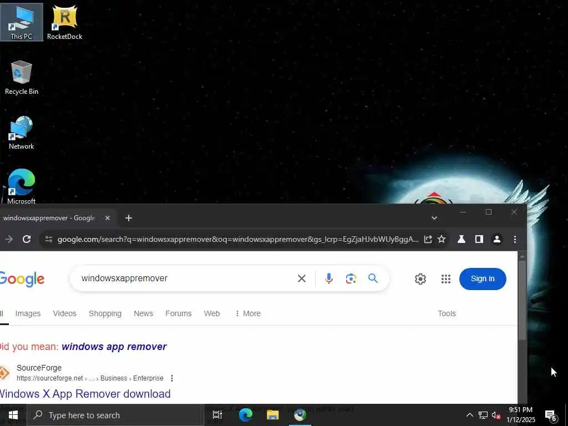The width and height of the screenshot is (568, 426).
Task: Open the browser profile icon
Action: click(497, 239)
